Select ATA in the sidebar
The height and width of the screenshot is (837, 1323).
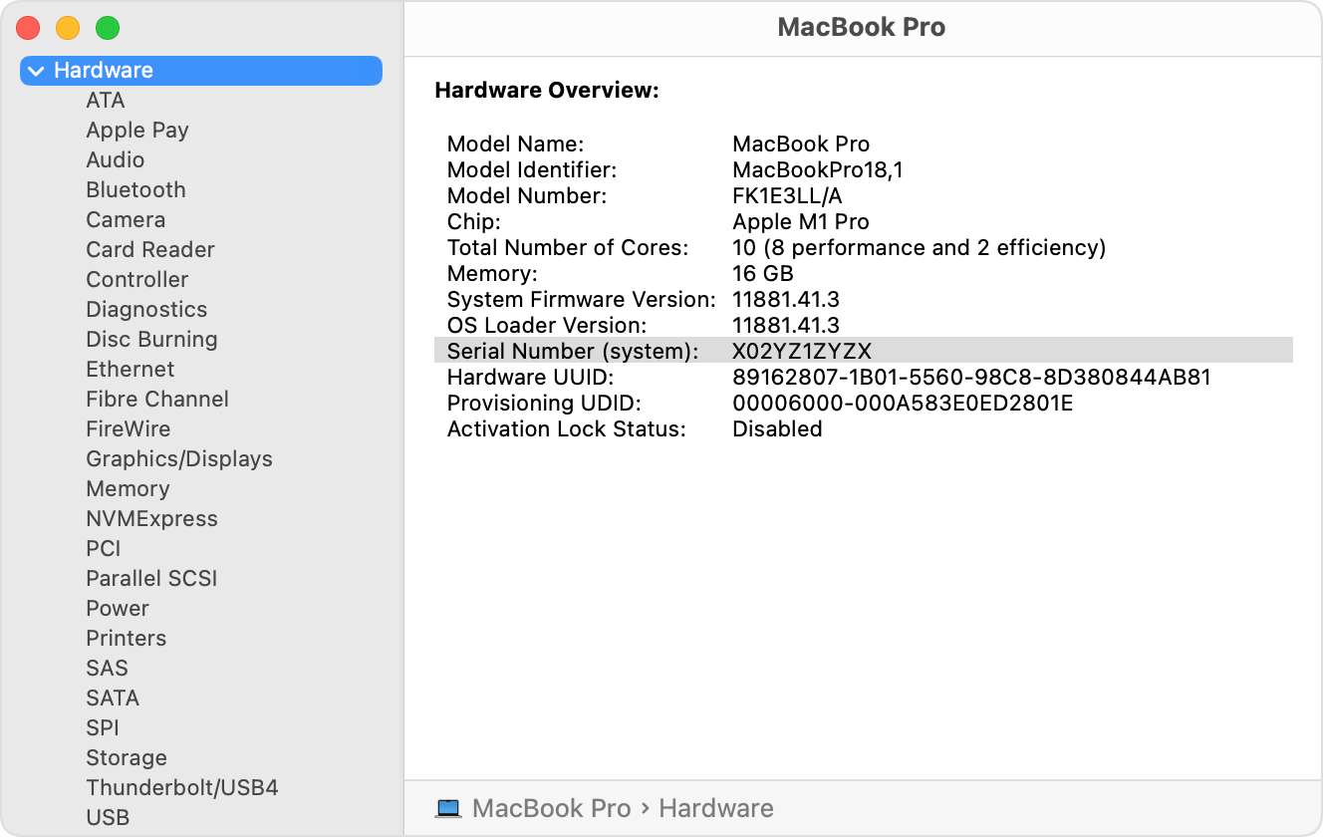coord(106,101)
